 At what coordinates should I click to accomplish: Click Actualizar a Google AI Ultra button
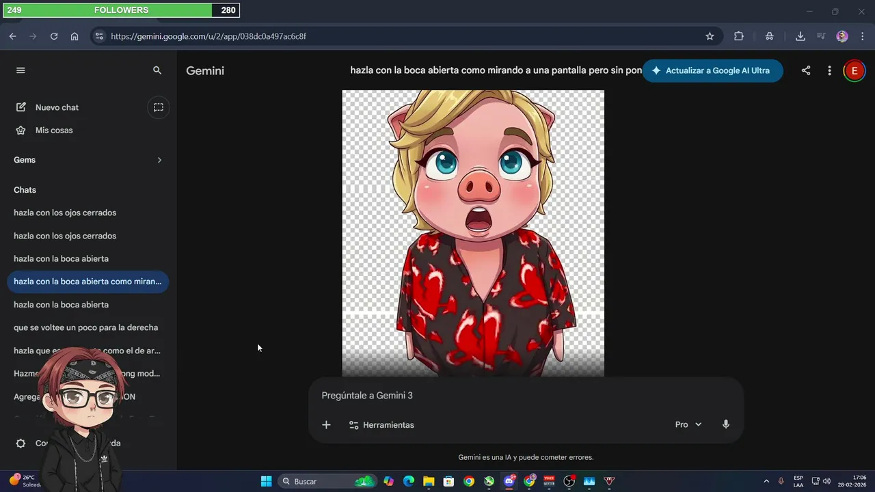(712, 70)
